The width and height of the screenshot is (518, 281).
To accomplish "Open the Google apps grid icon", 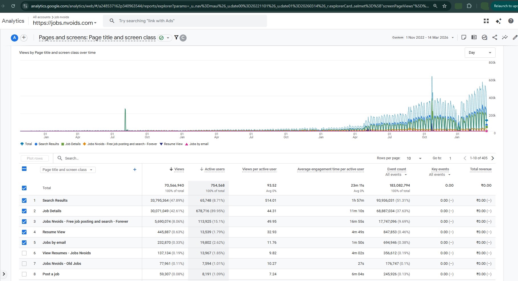I will [x=486, y=21].
